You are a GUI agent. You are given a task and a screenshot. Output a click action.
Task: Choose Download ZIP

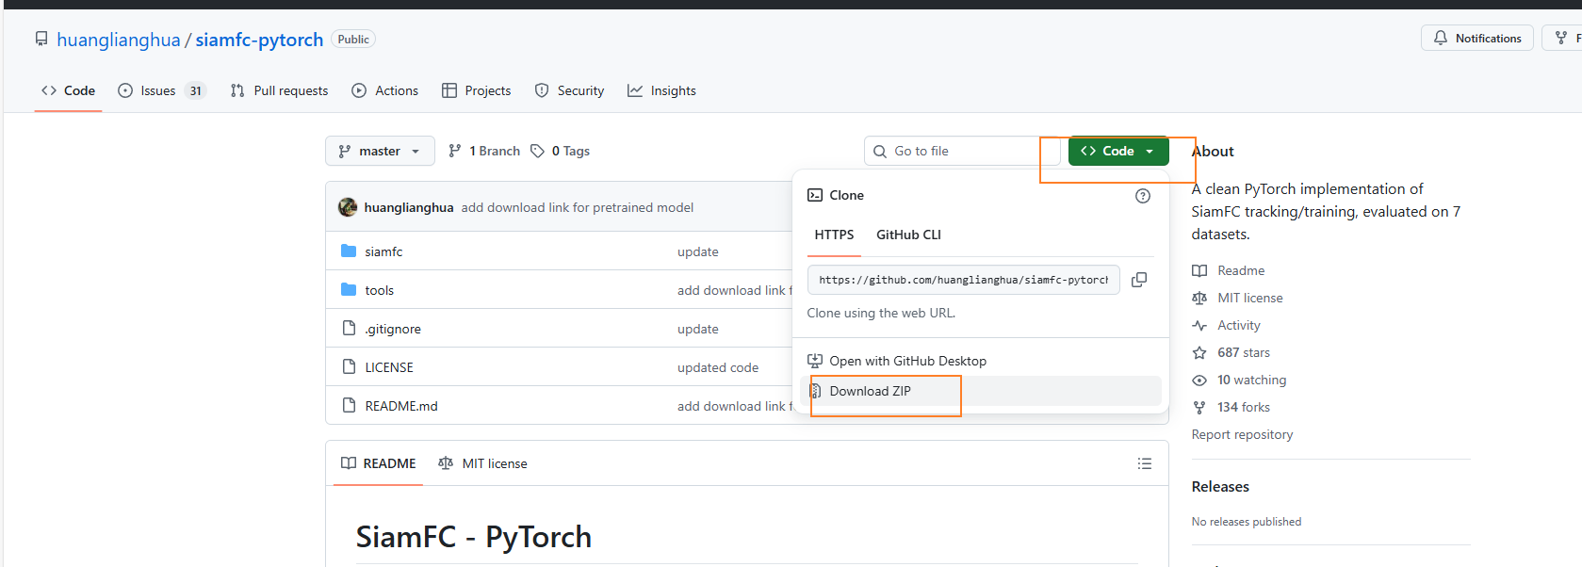coord(981,391)
